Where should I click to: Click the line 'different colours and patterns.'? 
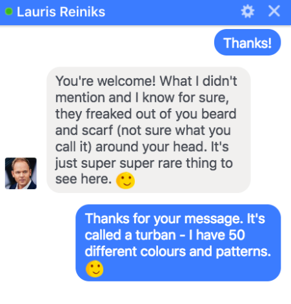tap(178, 252)
